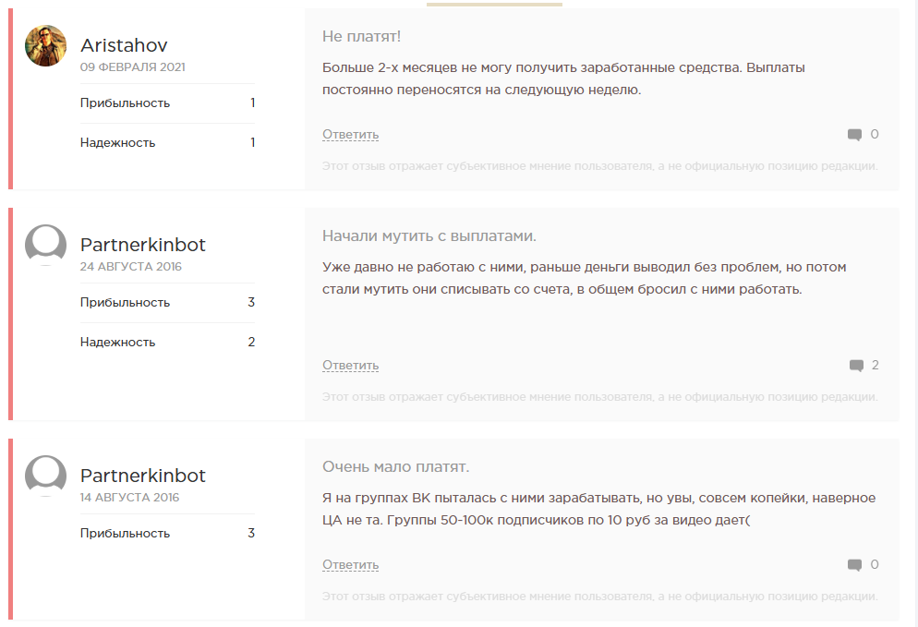The image size is (918, 627).
Task: Click the comment count '2' on the second review
Action: pyautogui.click(x=875, y=365)
